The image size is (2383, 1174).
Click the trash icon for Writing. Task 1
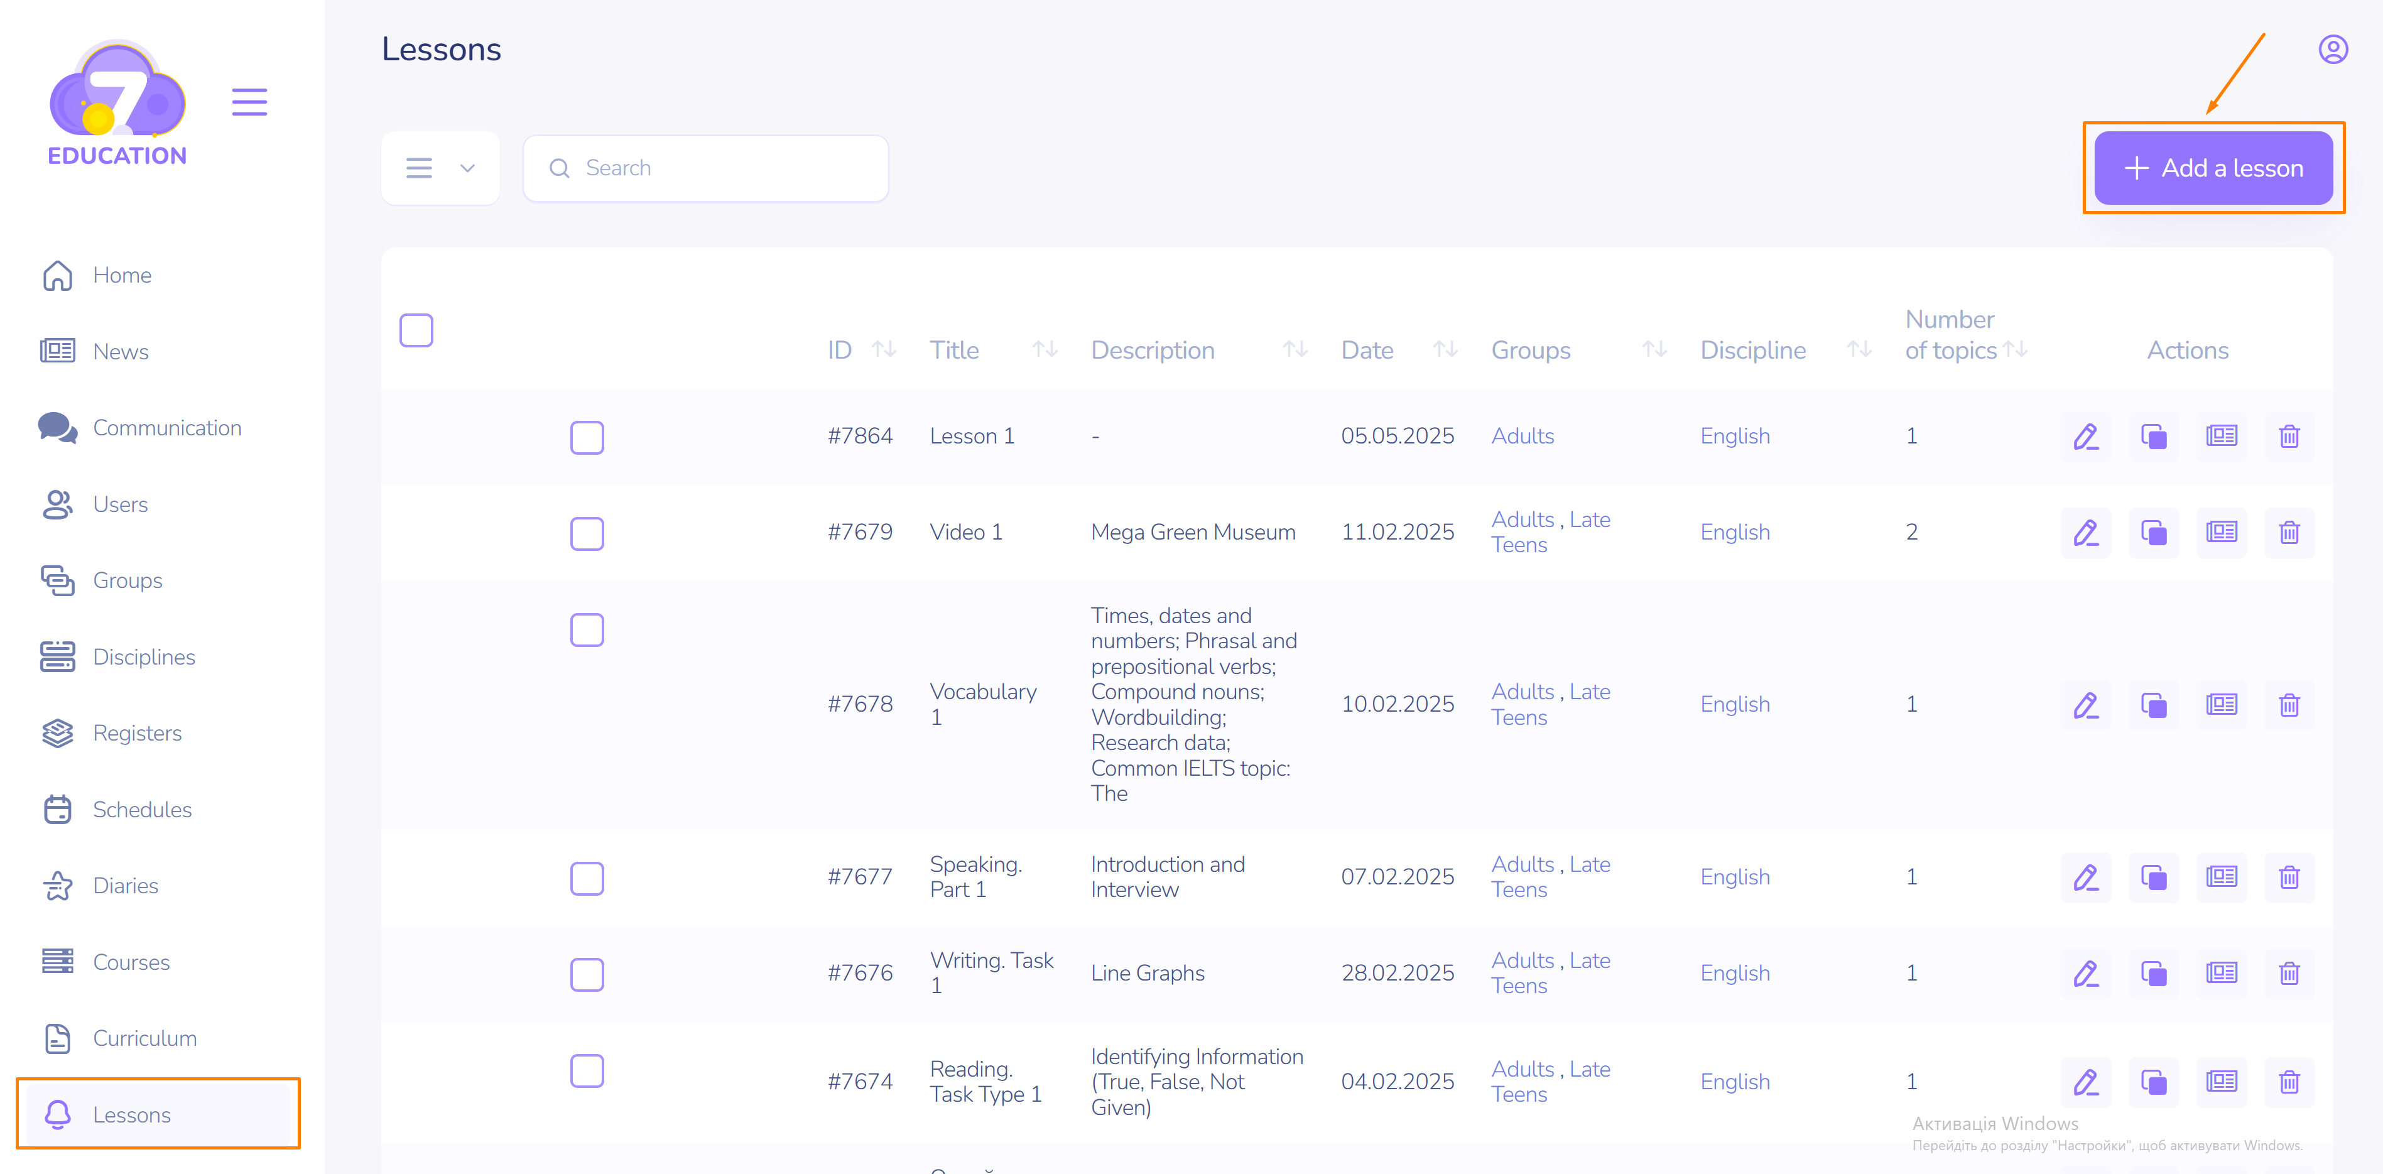pyautogui.click(x=2289, y=973)
